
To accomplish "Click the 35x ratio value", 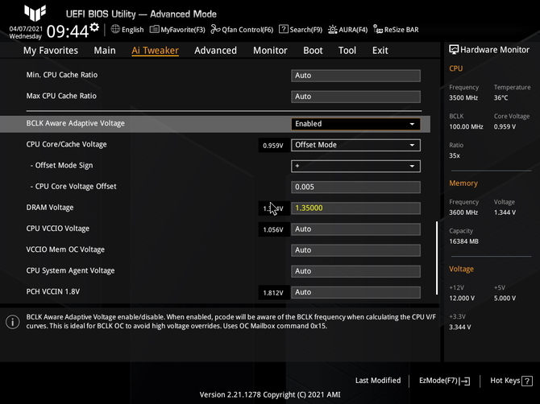I will pos(455,156).
